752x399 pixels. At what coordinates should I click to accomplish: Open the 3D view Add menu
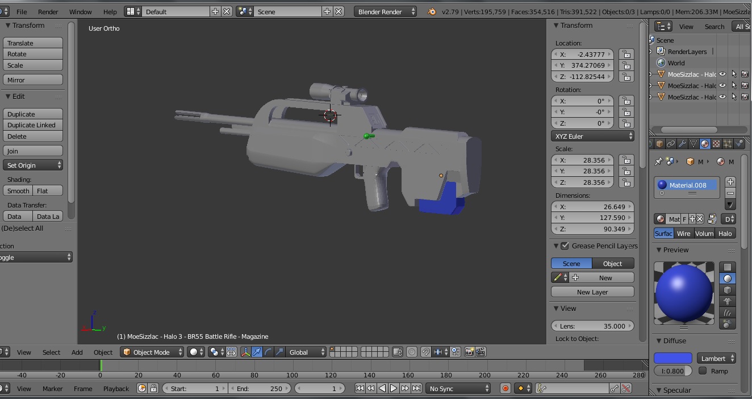[77, 352]
